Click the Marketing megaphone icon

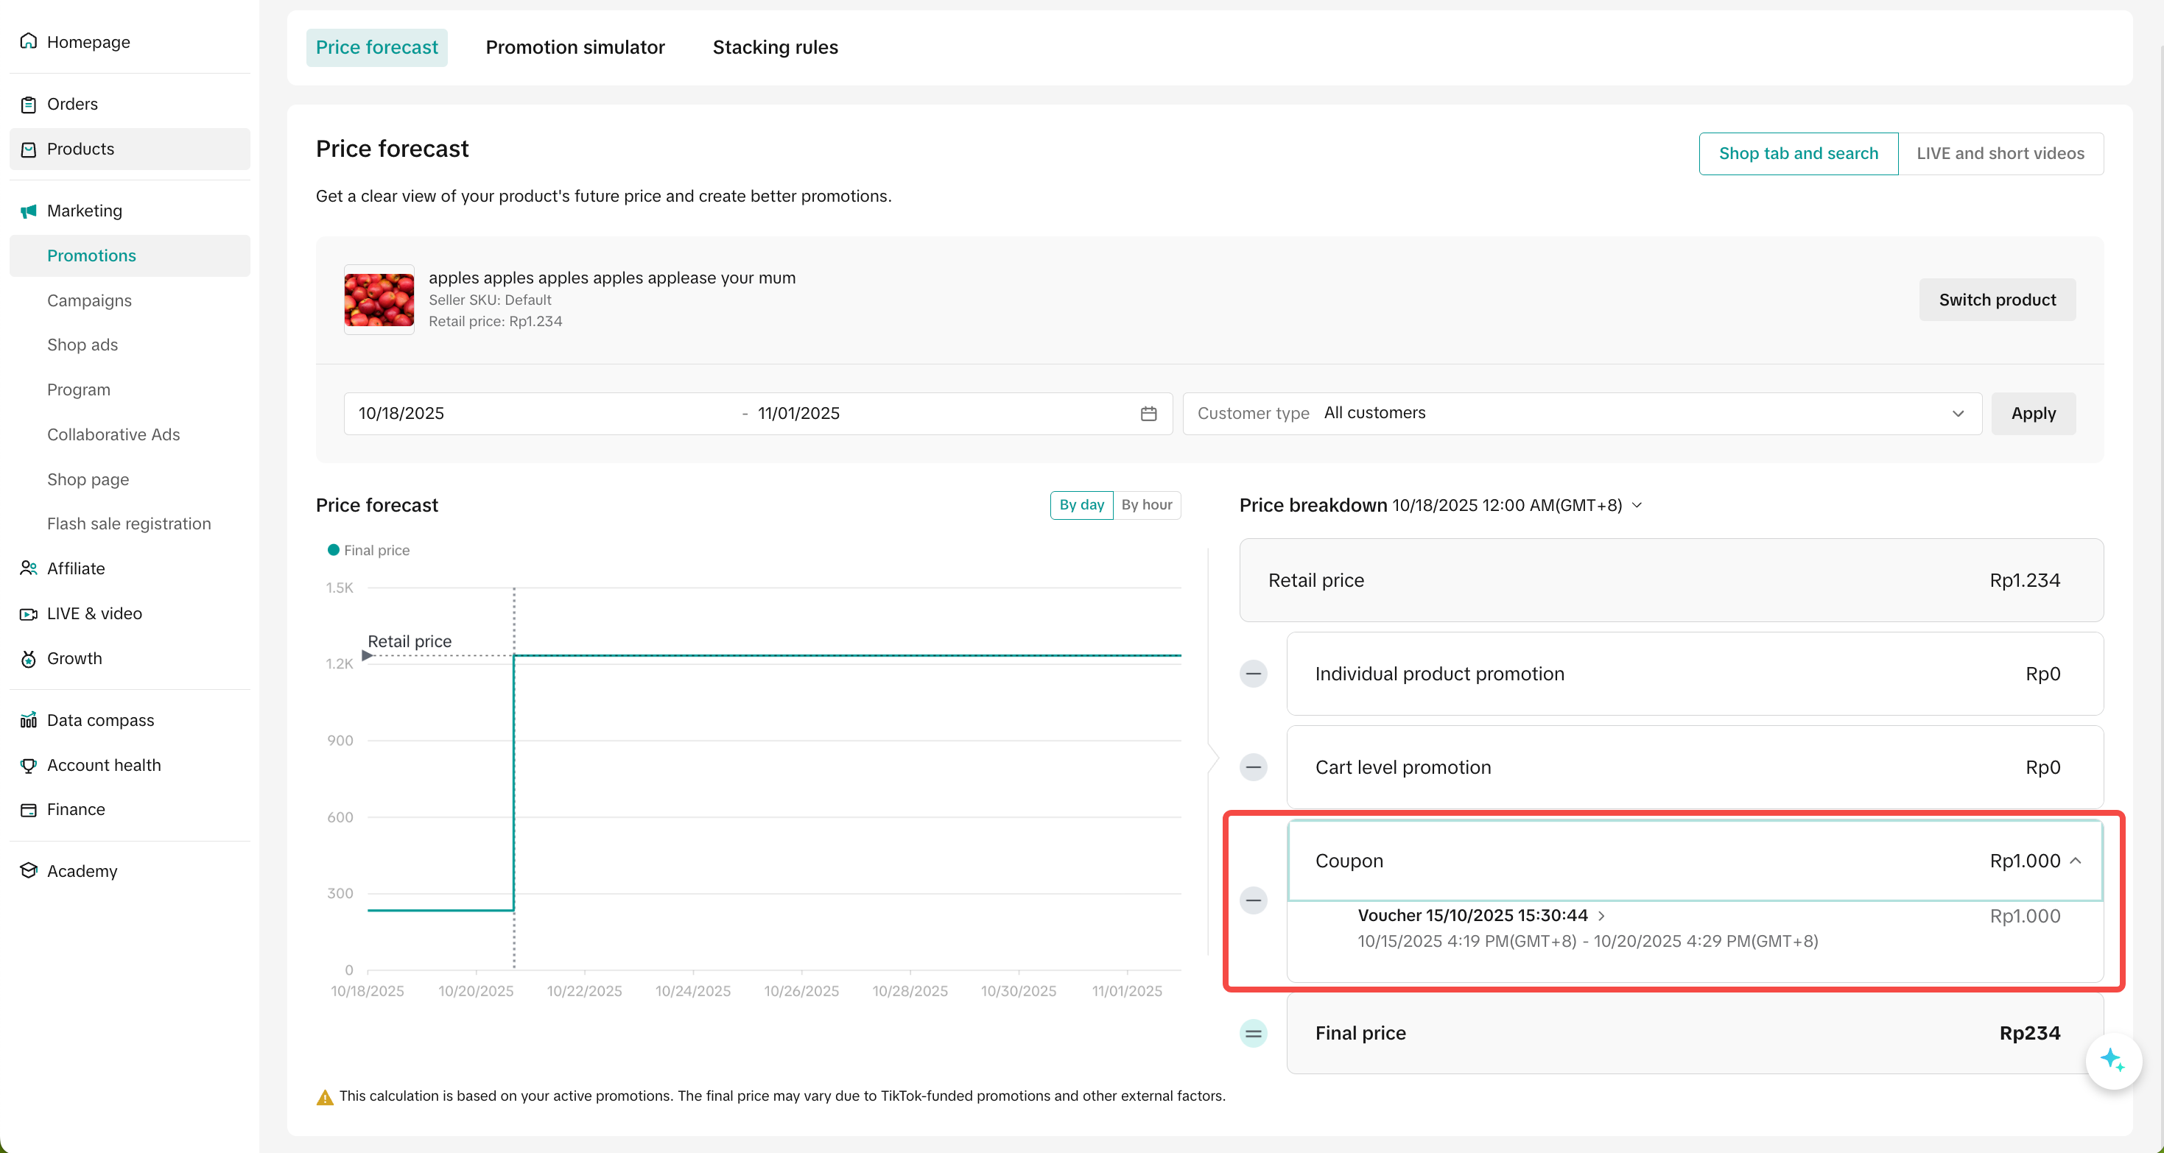tap(29, 211)
